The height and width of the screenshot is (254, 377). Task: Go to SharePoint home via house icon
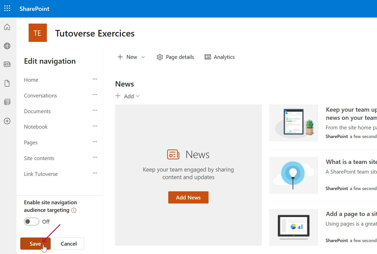[7, 27]
